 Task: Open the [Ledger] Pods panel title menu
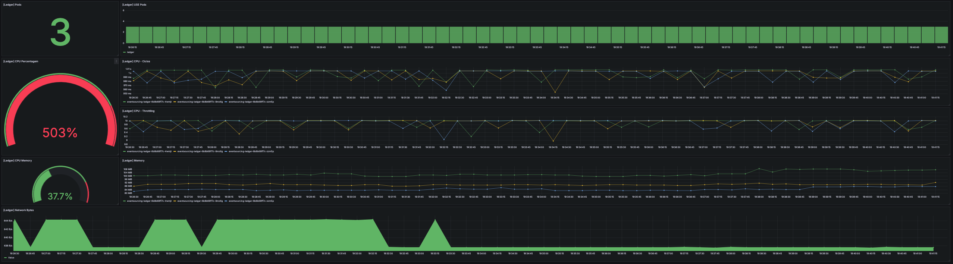(12, 5)
